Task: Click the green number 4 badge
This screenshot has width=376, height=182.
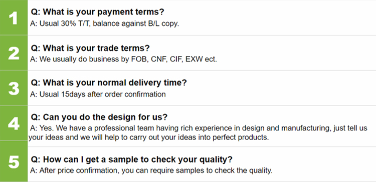Action: 14,123
